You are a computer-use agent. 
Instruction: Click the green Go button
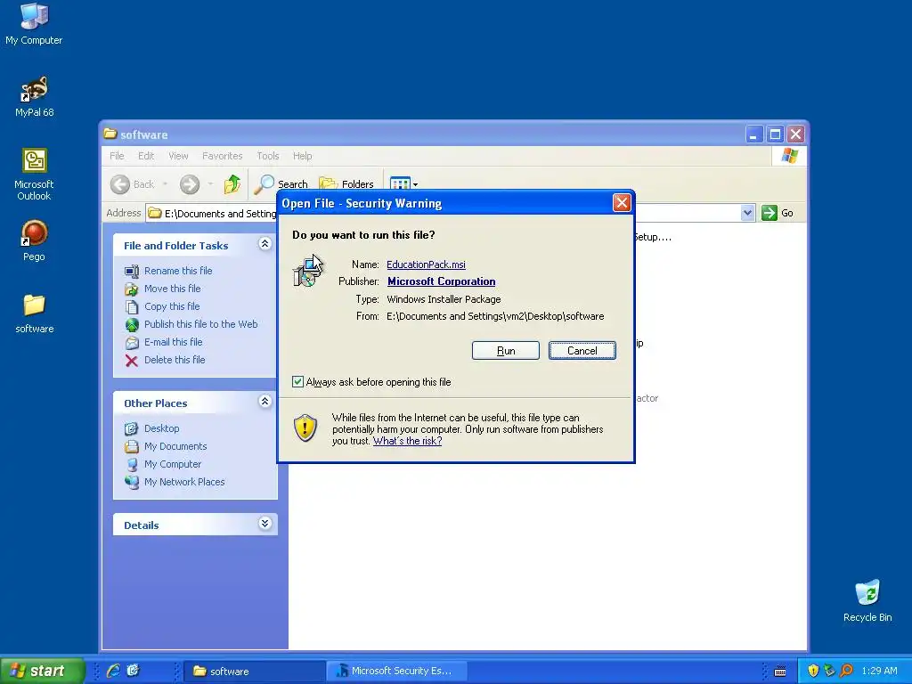coord(778,213)
